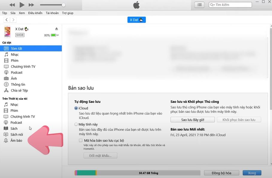The height and width of the screenshot is (178, 272).
Task: Open the Sửa menu
Action: 13,13
